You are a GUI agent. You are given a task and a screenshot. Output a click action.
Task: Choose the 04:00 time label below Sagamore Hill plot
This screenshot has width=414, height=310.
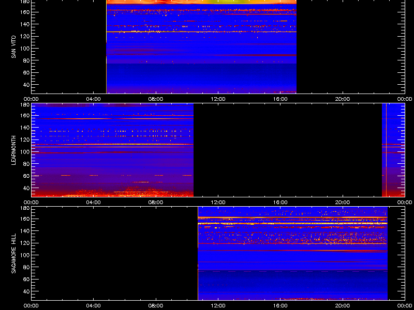coord(94,306)
